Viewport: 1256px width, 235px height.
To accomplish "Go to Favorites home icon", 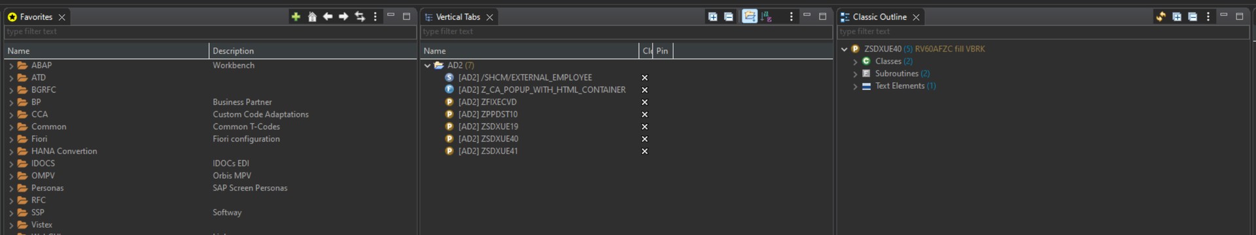I will point(312,17).
